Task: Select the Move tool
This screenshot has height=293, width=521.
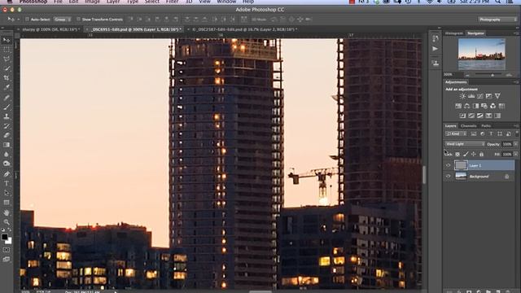Action: pyautogui.click(x=7, y=40)
